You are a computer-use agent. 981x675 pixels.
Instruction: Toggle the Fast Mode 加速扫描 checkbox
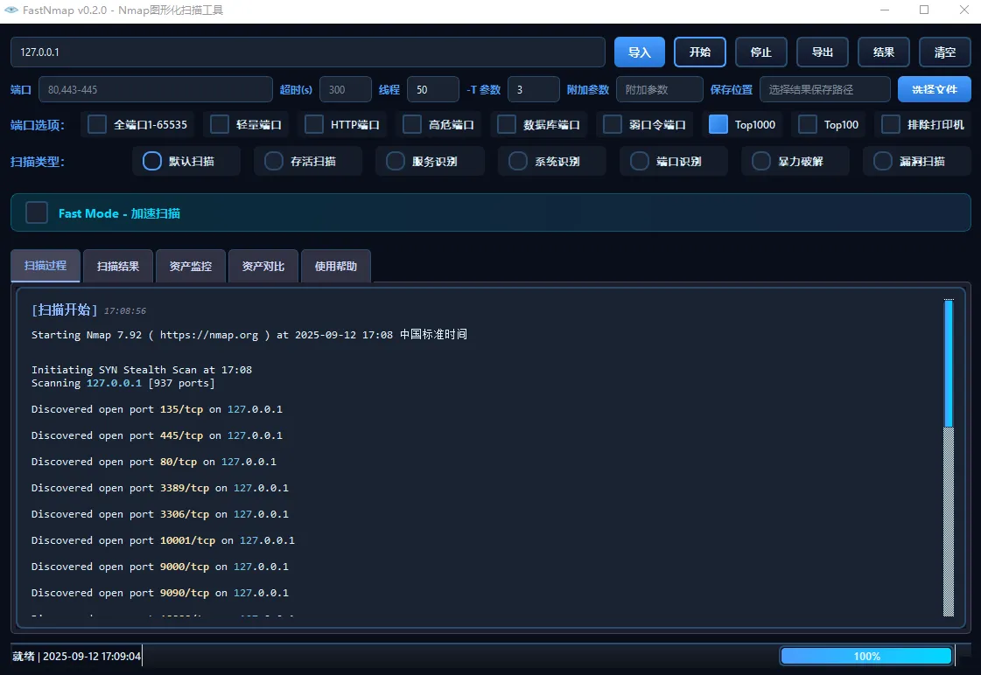[37, 212]
